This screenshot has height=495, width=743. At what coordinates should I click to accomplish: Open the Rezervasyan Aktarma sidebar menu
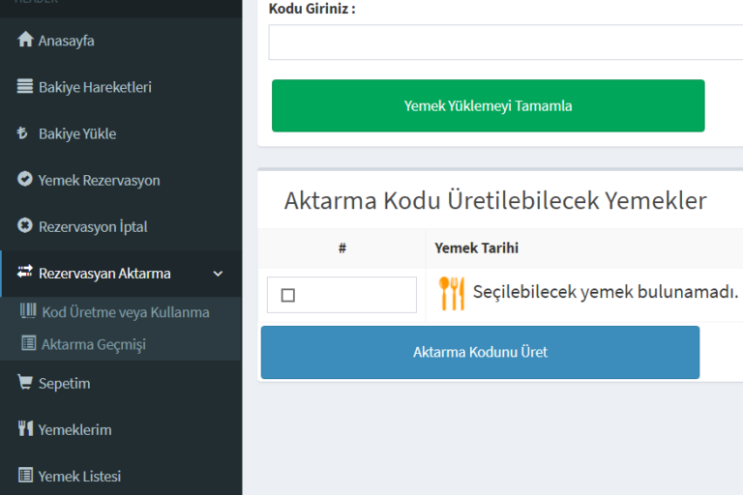tap(104, 274)
